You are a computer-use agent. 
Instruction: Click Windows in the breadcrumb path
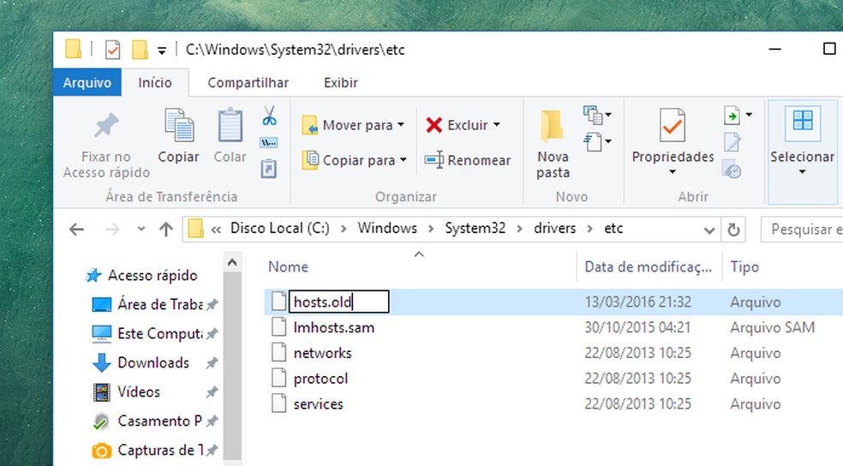click(x=387, y=229)
